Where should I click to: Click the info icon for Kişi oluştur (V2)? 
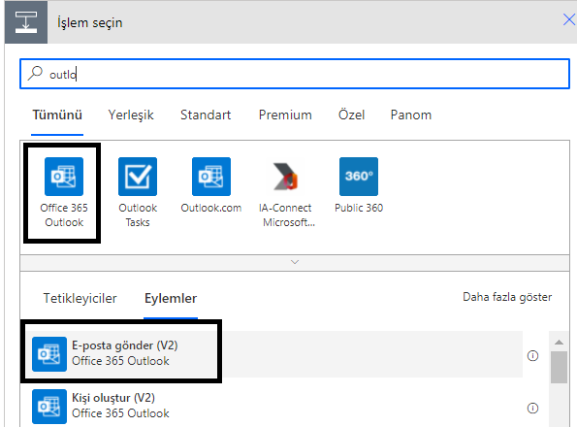pyautogui.click(x=532, y=408)
